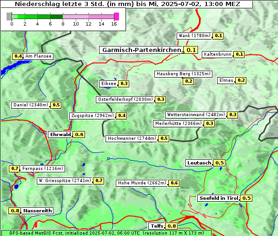Click the dark green 6-8 mm legend segment
278x236 pixels.
(x=56, y=17)
